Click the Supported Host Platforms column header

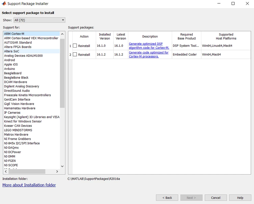[x=226, y=36]
